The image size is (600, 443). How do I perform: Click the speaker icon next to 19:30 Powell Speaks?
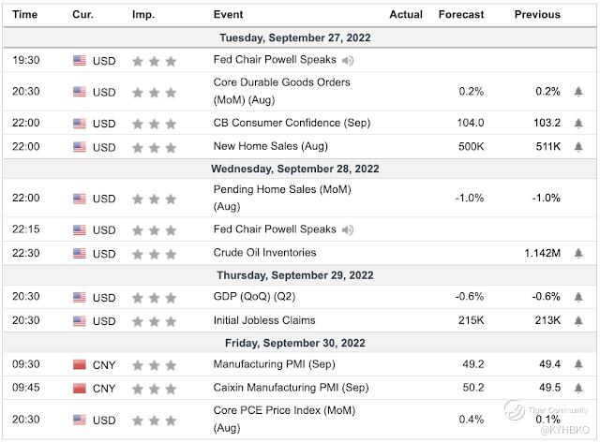pyautogui.click(x=349, y=61)
